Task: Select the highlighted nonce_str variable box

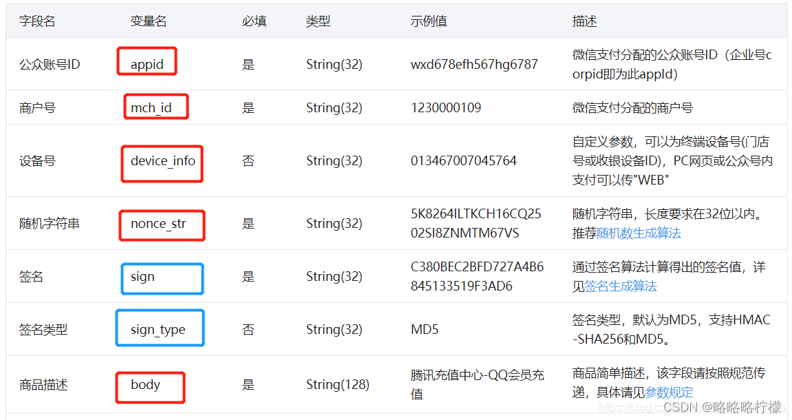Action: coord(162,225)
